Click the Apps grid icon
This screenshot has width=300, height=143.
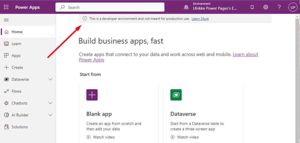click(x=6, y=55)
